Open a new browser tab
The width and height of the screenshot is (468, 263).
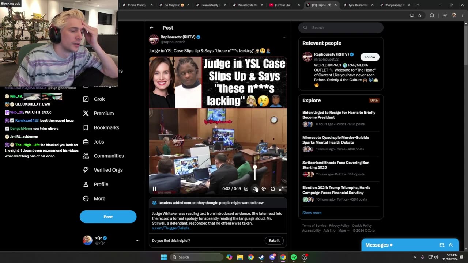pyautogui.click(x=418, y=5)
